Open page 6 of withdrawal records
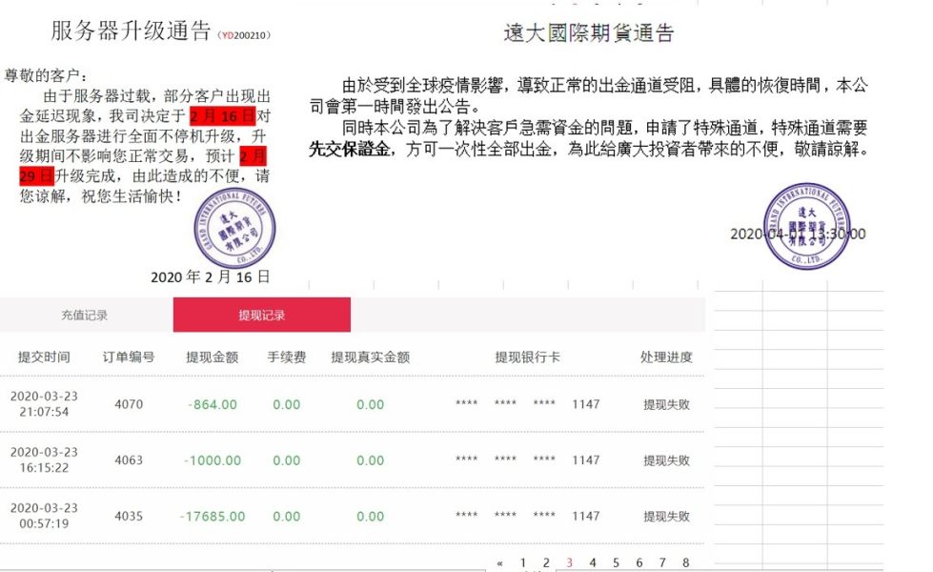The image size is (933, 572). click(639, 562)
